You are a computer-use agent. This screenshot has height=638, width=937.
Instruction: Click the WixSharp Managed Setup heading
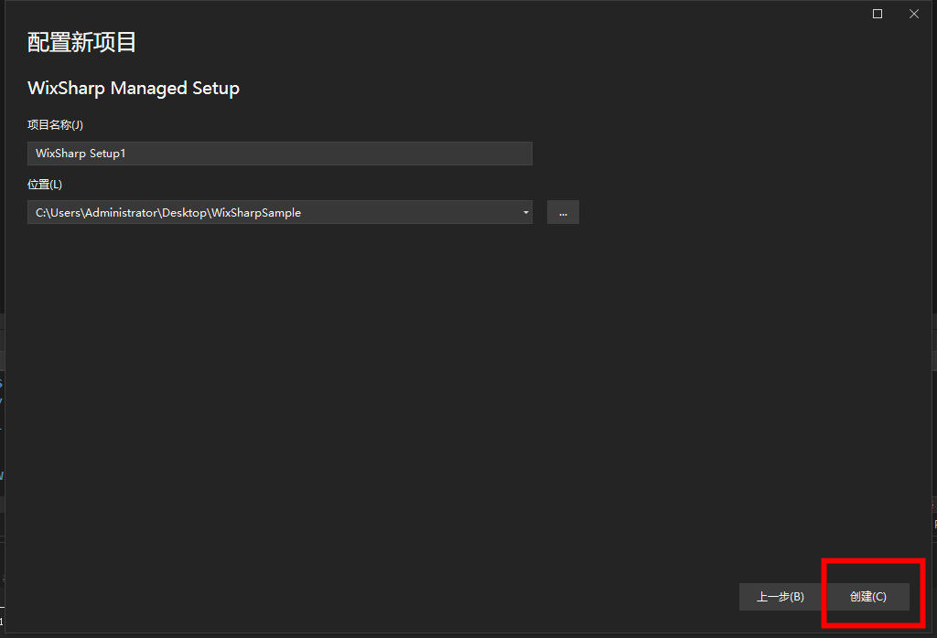134,89
